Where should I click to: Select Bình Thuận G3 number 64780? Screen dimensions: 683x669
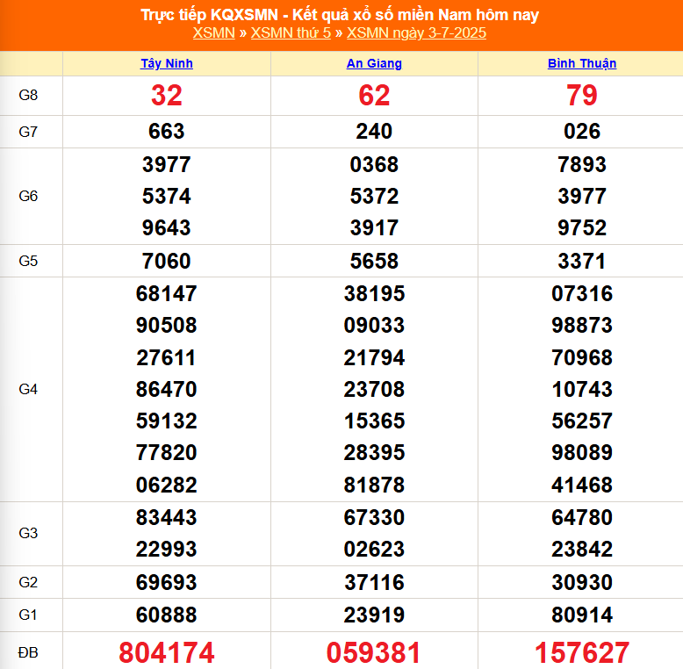coord(582,517)
